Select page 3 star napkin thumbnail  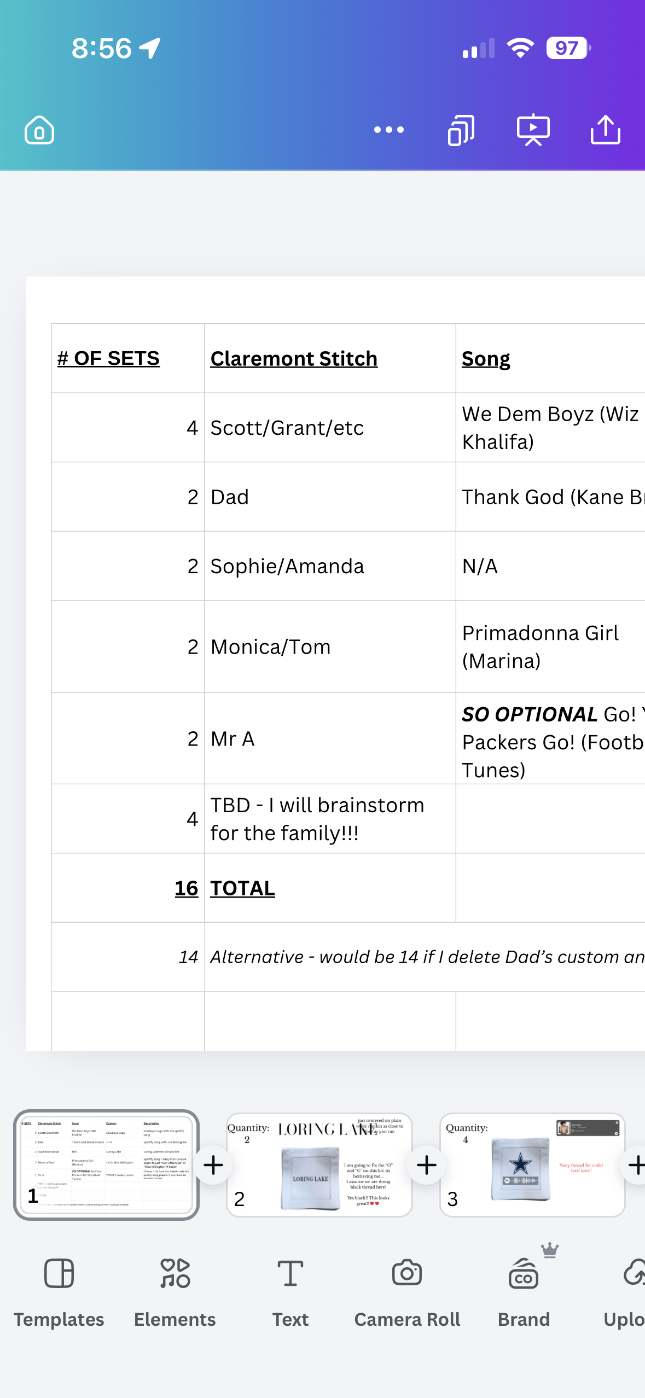(532, 1164)
